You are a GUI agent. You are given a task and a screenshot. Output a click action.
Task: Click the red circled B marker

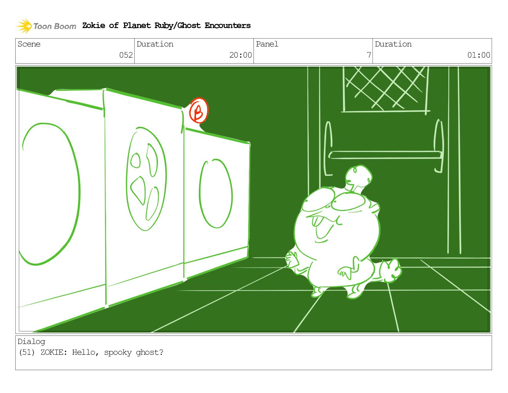[x=199, y=111]
